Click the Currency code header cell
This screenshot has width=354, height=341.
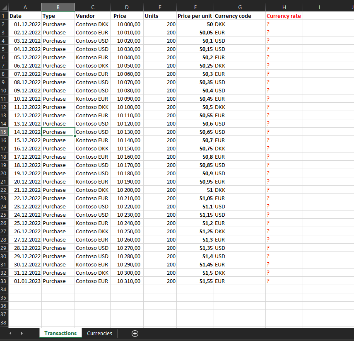(240, 16)
